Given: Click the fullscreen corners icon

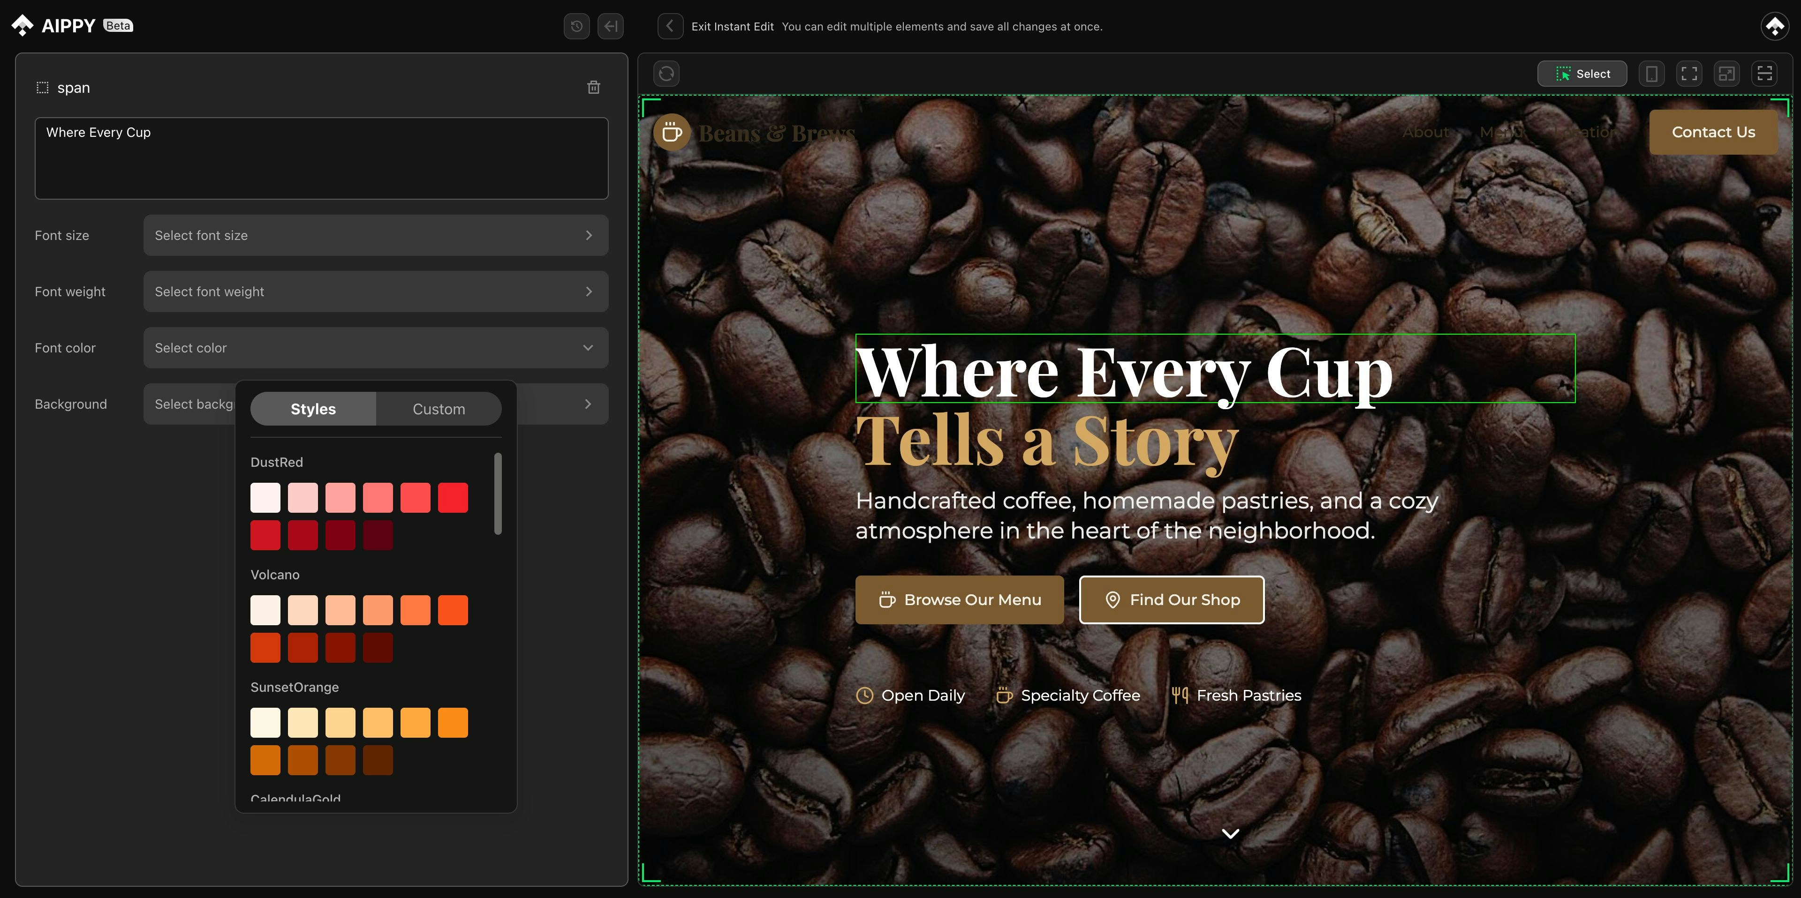Looking at the screenshot, I should point(1689,74).
